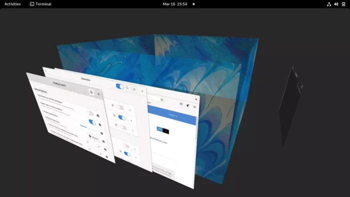The height and width of the screenshot is (197, 350).
Task: Toggle the global Extensions switch in header
Action: (x=120, y=86)
